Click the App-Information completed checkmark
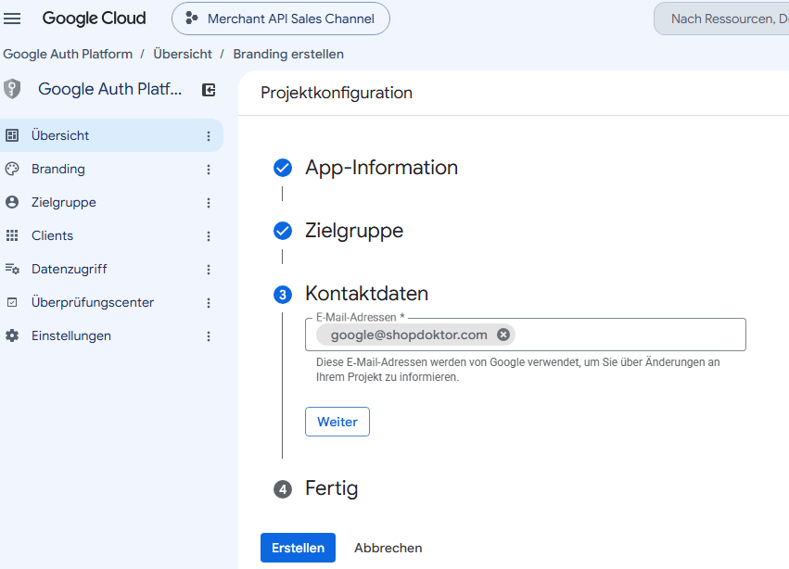The height and width of the screenshot is (569, 789). (x=283, y=168)
